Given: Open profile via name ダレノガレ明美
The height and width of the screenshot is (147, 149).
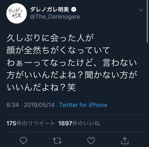Looking at the screenshot, I should 49,9.
